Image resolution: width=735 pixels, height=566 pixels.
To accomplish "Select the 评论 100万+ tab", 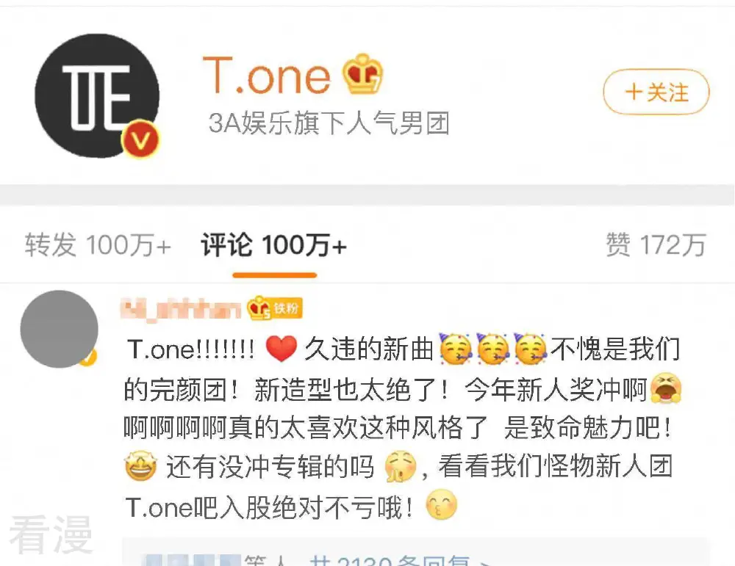I will click(274, 245).
